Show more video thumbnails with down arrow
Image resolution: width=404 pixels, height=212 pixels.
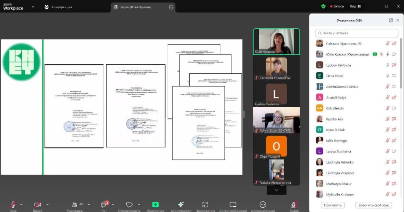pyautogui.click(x=276, y=190)
